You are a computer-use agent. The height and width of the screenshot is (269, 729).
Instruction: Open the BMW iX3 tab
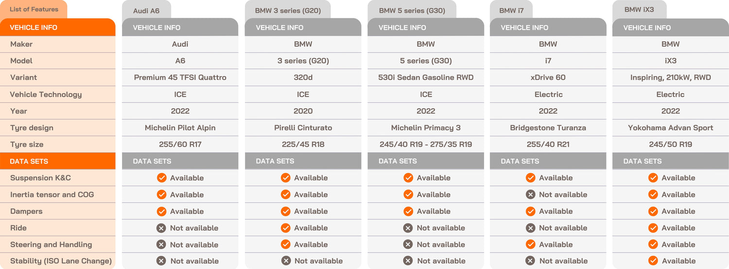click(639, 10)
